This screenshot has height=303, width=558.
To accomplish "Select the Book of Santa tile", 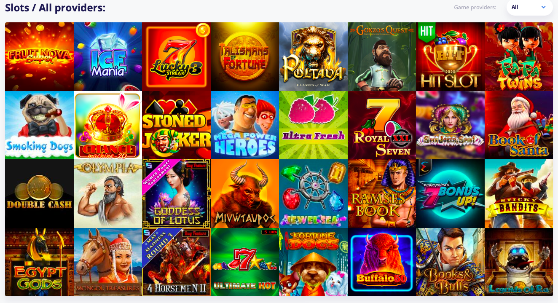I will 519,125.
